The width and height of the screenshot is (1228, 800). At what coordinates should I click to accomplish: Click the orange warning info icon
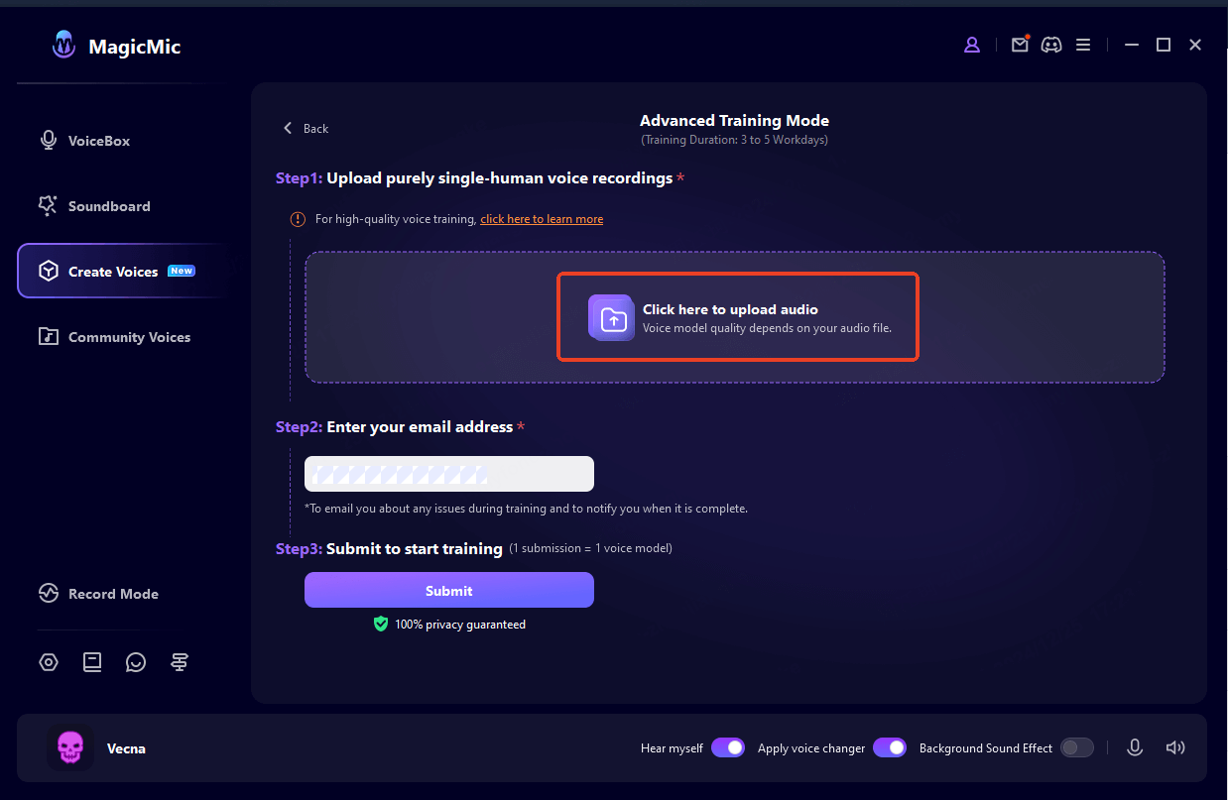(x=298, y=219)
